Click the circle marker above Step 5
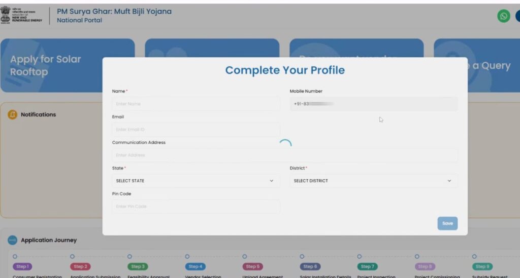The height and width of the screenshot is (278, 520). click(245, 257)
